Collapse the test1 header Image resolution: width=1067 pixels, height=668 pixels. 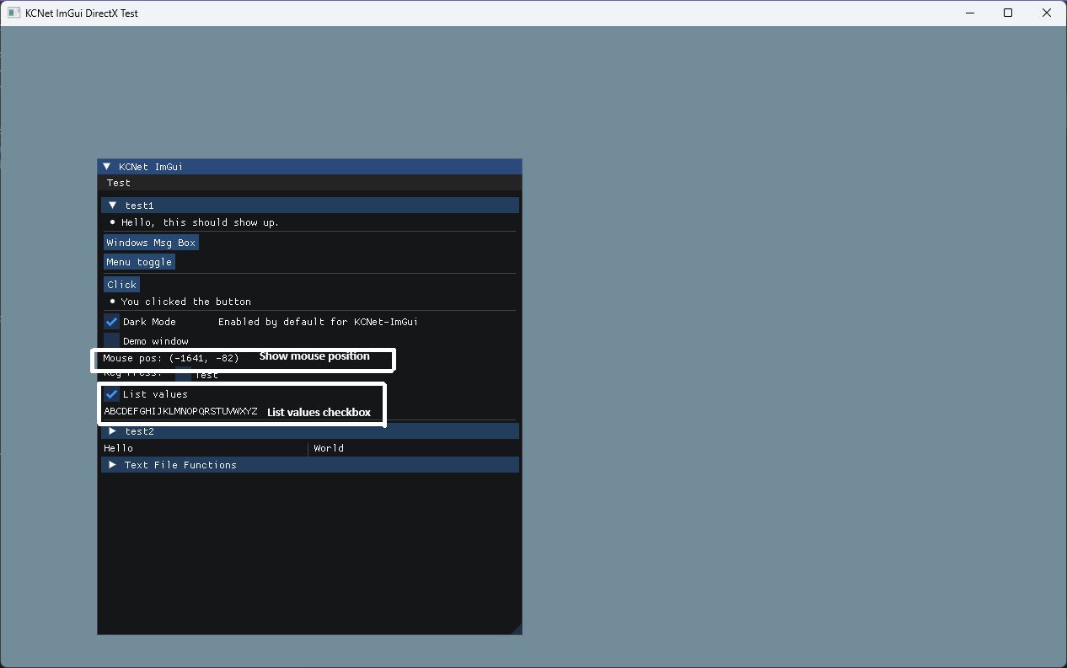(x=310, y=206)
